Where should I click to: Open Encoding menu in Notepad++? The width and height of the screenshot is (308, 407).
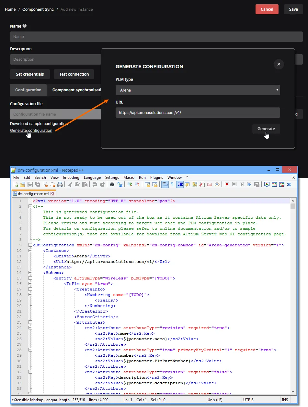71,178
